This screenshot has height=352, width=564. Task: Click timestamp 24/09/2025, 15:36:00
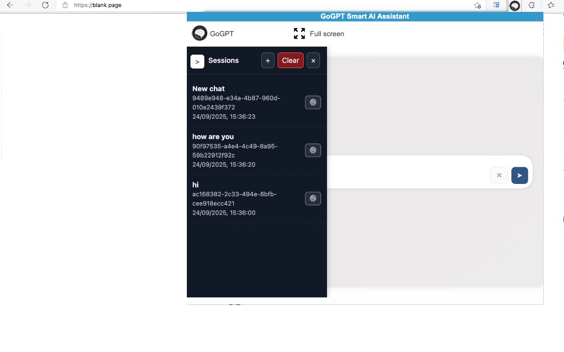point(224,213)
